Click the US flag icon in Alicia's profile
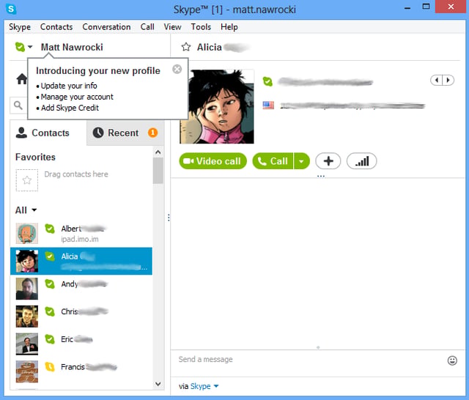Viewport: 469px width, 400px height. tap(268, 105)
